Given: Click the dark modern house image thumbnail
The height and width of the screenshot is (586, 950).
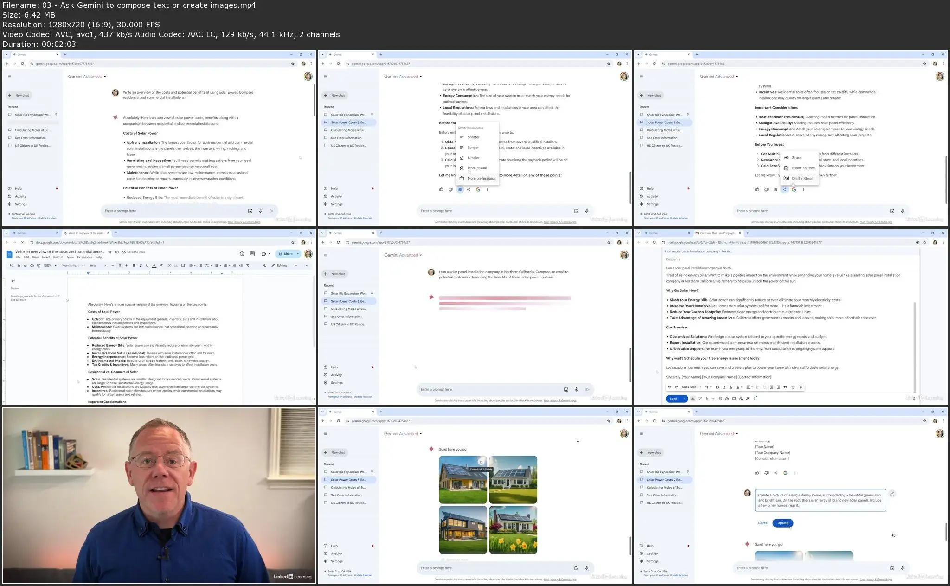Looking at the screenshot, I should click(x=462, y=529).
